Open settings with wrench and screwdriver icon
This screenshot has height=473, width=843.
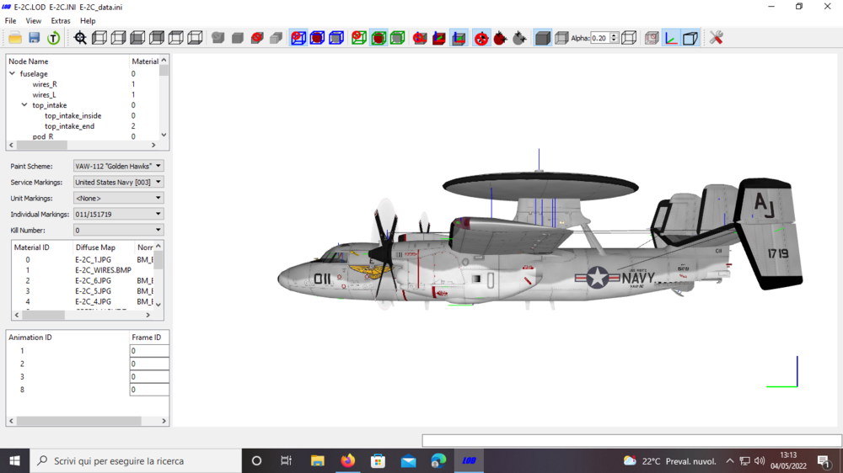point(716,38)
